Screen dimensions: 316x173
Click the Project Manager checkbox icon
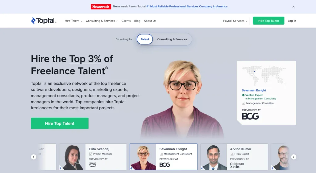tap(90, 154)
